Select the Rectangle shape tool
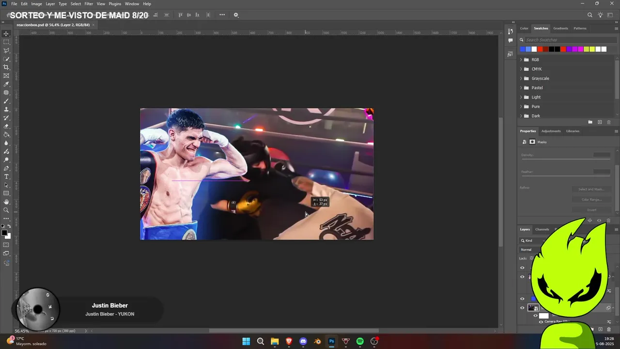Screen dimensions: 620x349 tap(6, 193)
